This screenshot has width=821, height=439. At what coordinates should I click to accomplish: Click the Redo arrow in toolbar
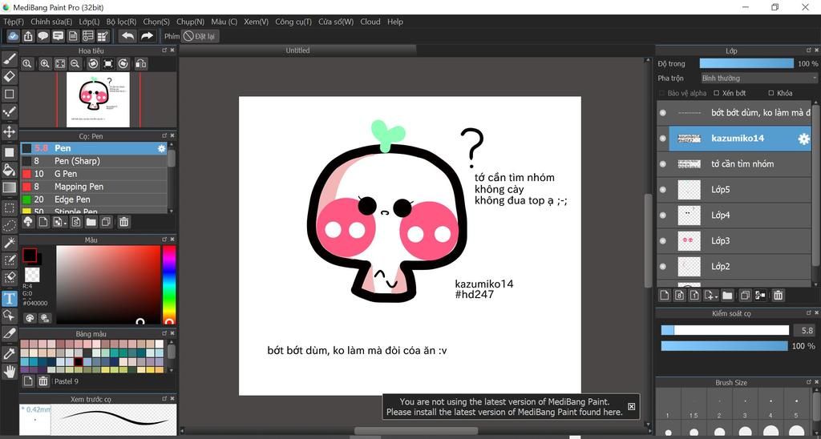click(148, 36)
